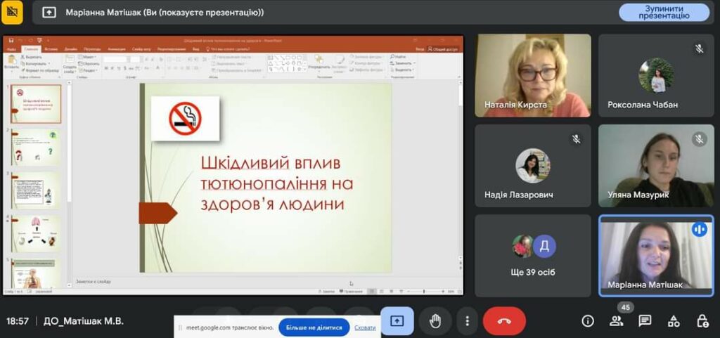Click Зупинити презентацію button
The width and height of the screenshot is (720, 338).
coord(664,12)
